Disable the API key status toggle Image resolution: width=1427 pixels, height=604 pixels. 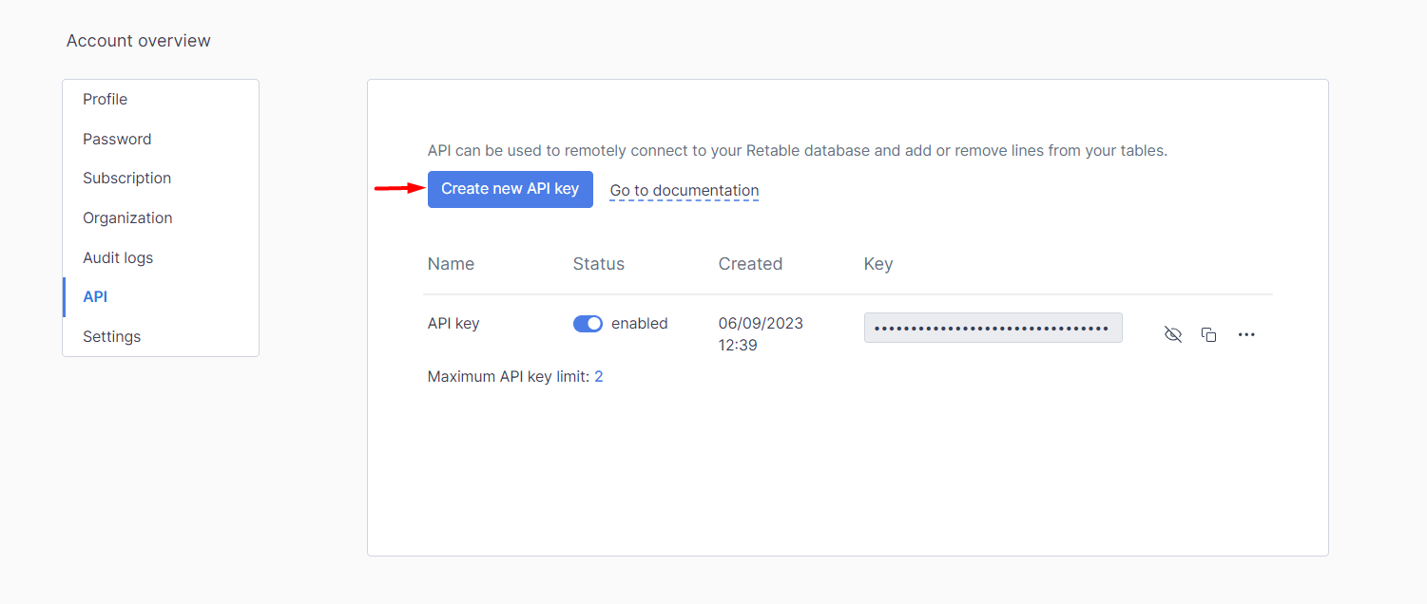click(588, 324)
